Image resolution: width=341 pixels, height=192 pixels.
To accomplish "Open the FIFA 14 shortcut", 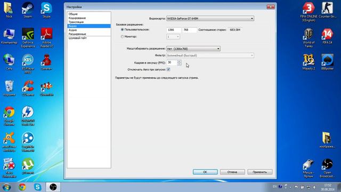I will click(x=328, y=36).
